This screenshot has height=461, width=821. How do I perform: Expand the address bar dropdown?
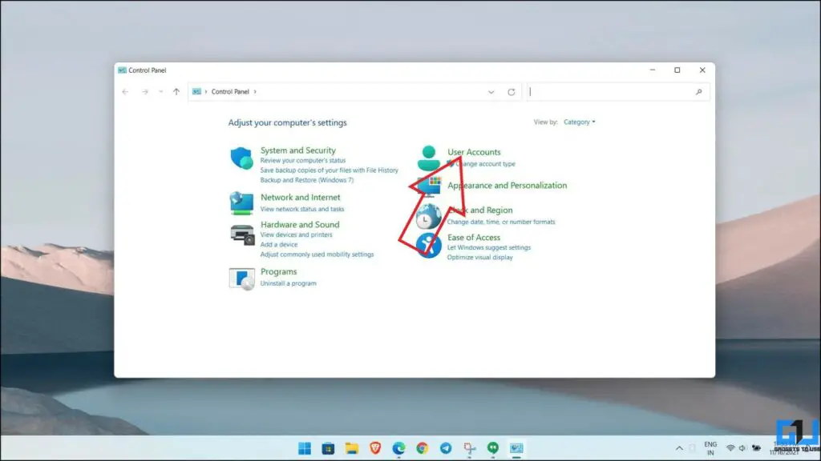pos(491,91)
